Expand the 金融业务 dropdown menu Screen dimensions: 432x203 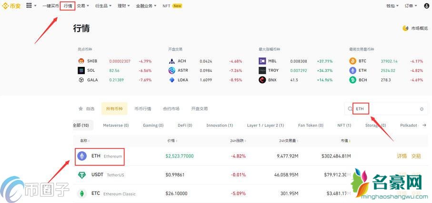[146, 6]
